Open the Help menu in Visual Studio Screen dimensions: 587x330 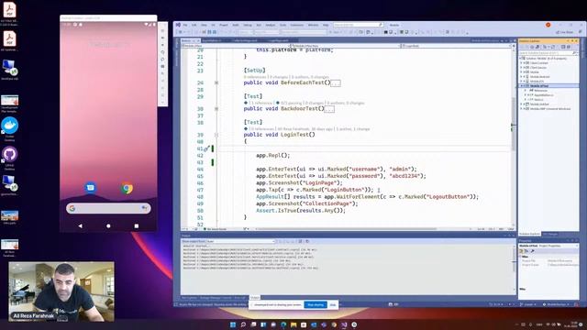click(326, 25)
